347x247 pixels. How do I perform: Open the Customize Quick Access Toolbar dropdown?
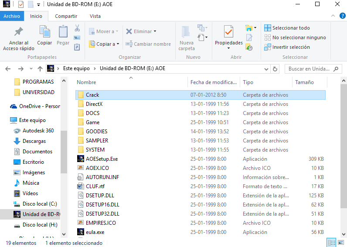[x=38, y=5]
